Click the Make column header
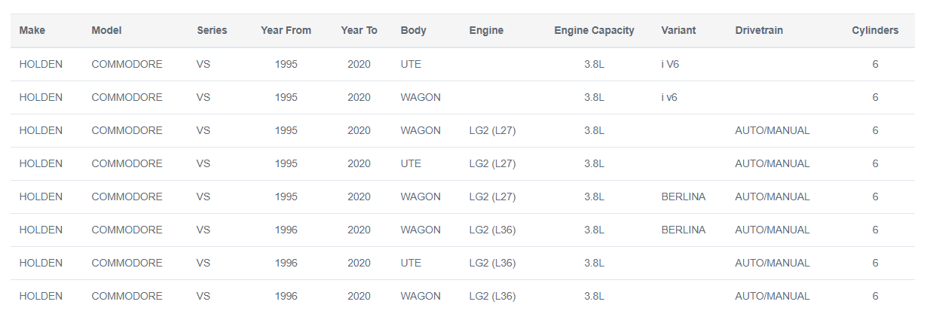Viewport: 930px width, 329px height. tap(32, 31)
